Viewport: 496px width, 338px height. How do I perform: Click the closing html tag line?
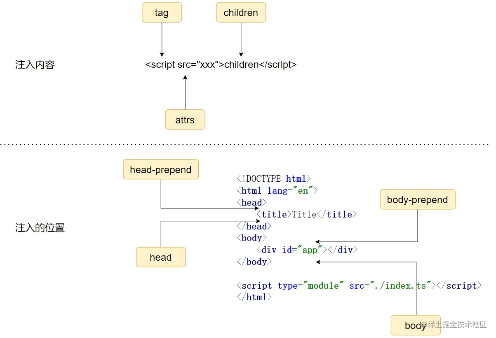(254, 297)
